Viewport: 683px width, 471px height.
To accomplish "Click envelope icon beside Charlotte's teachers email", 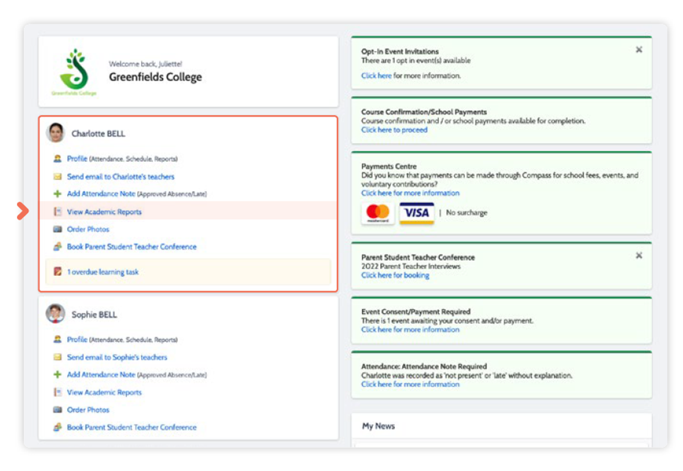I will point(57,177).
